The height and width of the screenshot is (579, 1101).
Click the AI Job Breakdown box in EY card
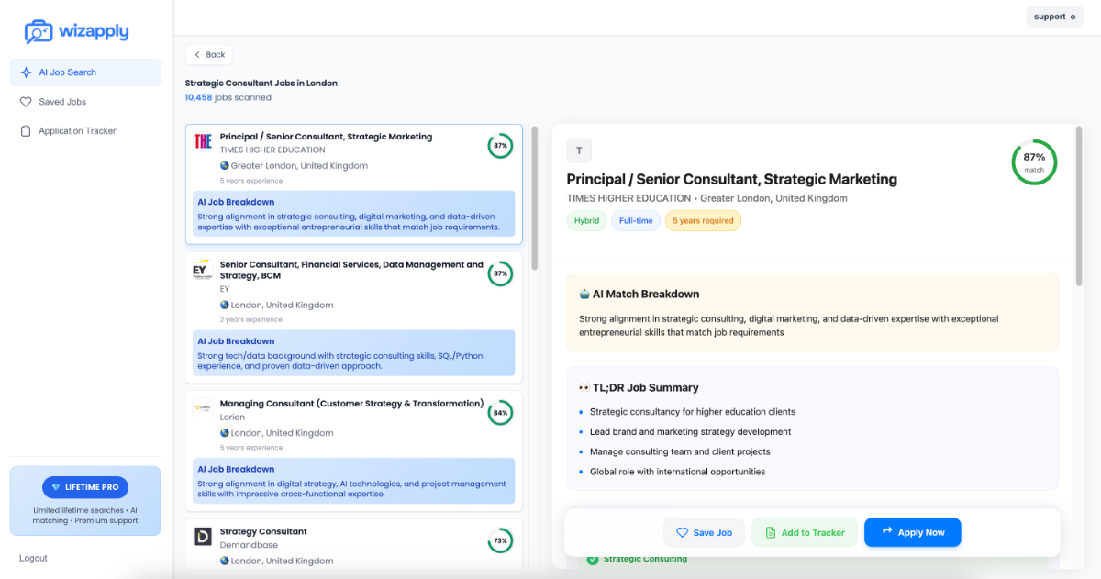click(x=354, y=353)
